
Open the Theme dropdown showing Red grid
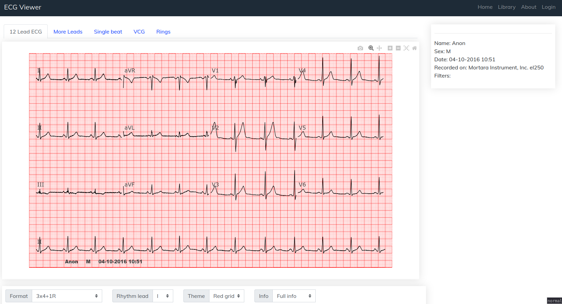coord(227,296)
